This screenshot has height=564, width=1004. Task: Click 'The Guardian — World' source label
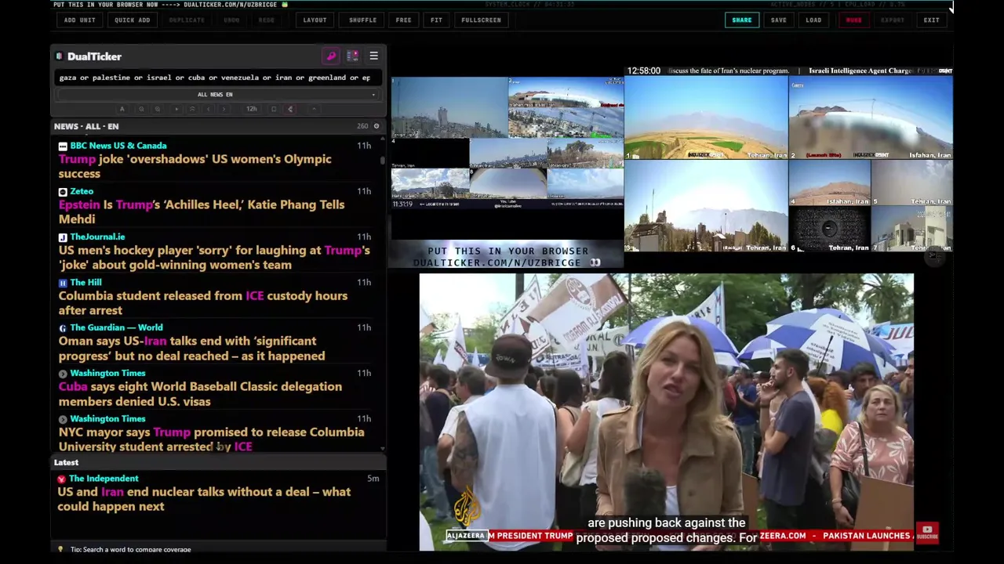tap(116, 327)
